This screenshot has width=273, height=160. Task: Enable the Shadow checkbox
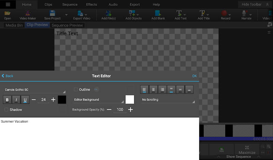tap(6, 109)
